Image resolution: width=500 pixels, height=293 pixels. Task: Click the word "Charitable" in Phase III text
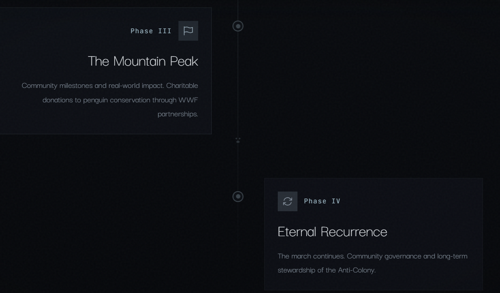tap(182, 86)
